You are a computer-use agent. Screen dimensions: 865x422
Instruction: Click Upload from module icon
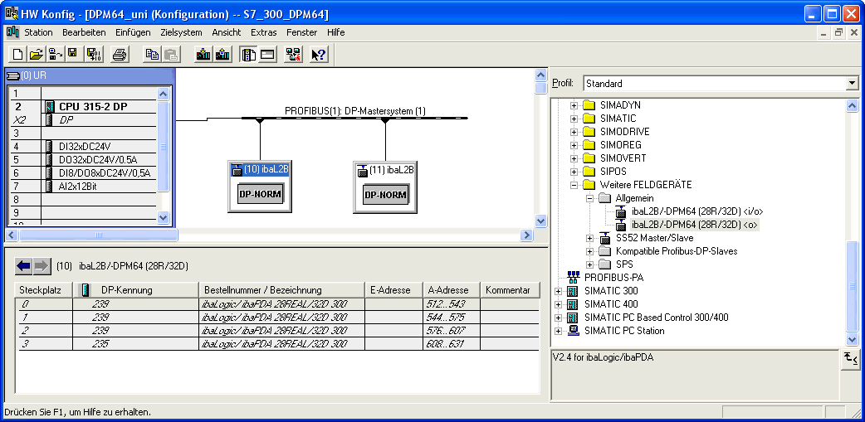point(222,55)
